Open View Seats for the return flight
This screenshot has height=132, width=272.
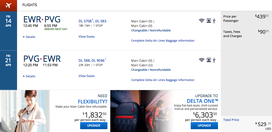[86, 76]
